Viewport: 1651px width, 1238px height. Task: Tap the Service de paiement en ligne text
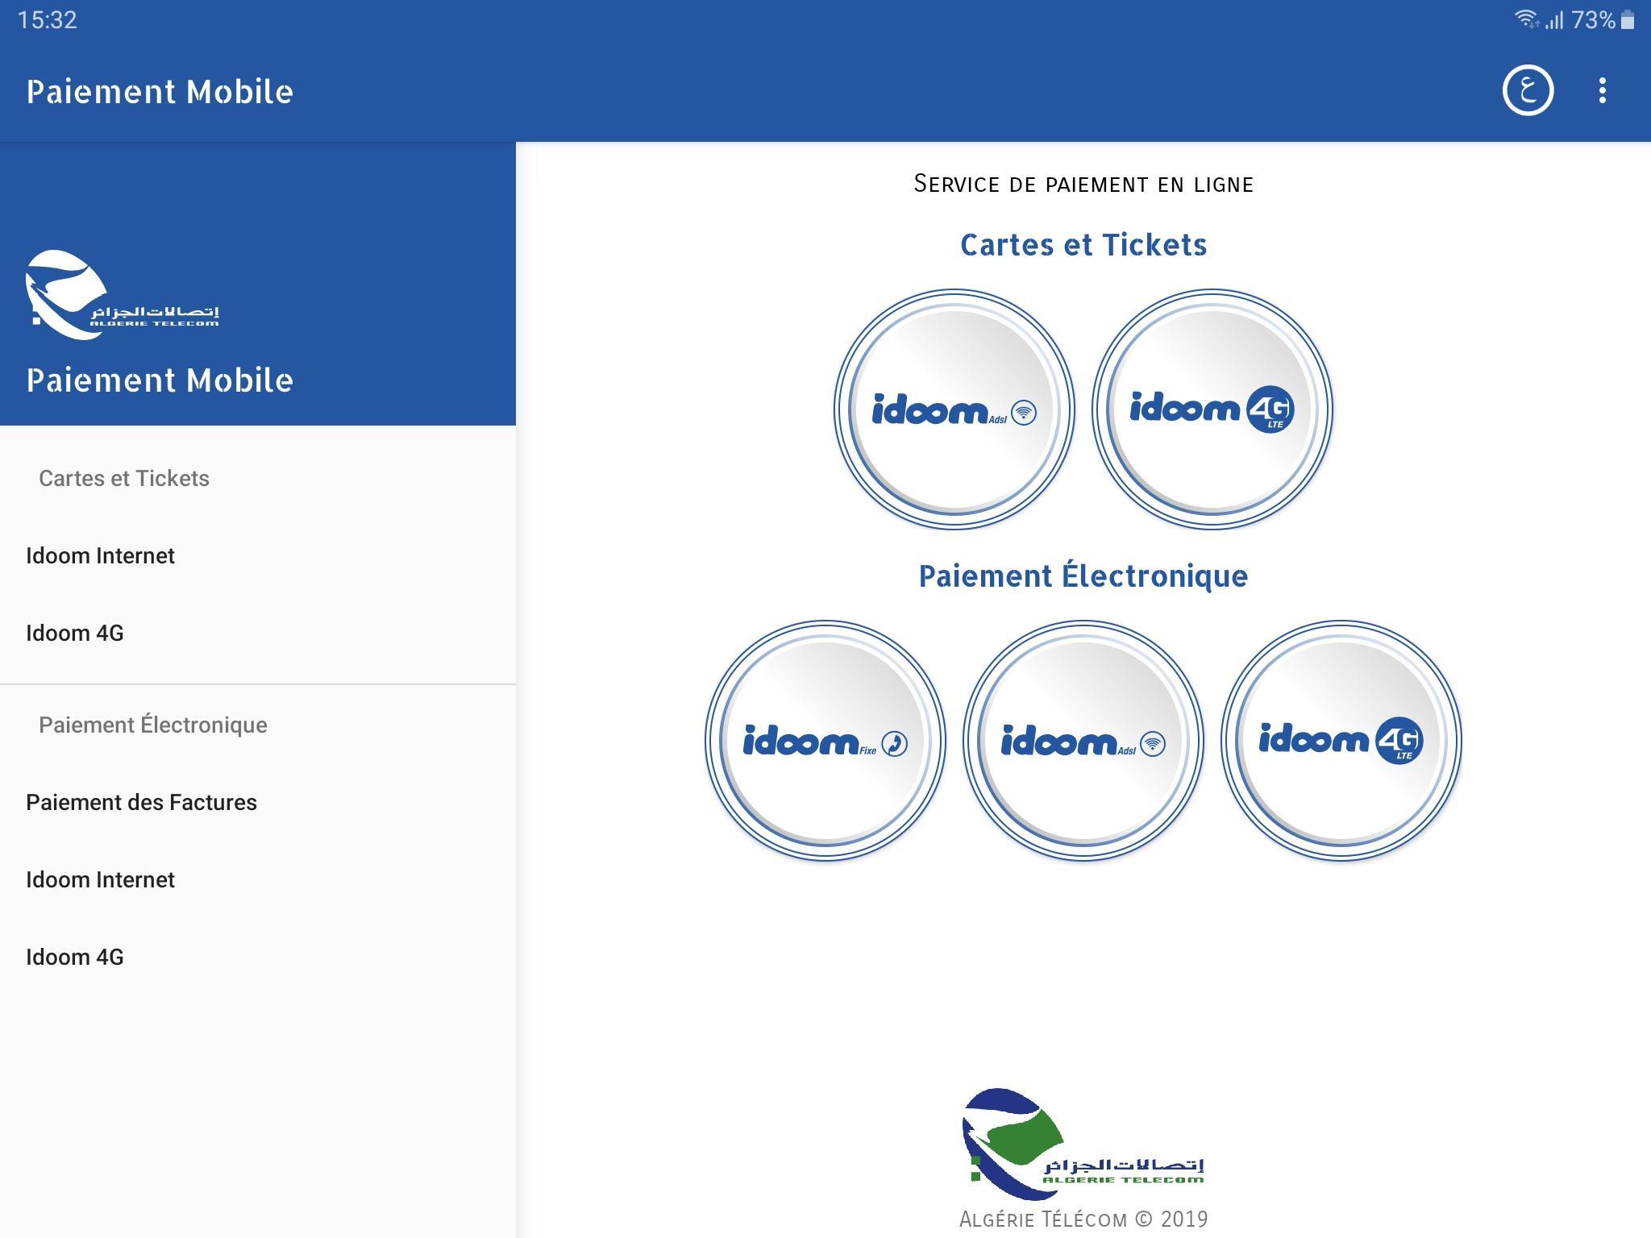1083,184
